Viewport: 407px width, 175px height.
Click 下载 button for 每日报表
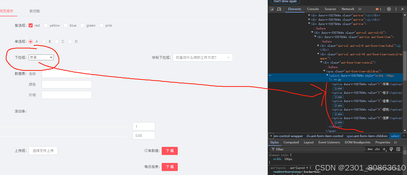pyautogui.click(x=170, y=167)
